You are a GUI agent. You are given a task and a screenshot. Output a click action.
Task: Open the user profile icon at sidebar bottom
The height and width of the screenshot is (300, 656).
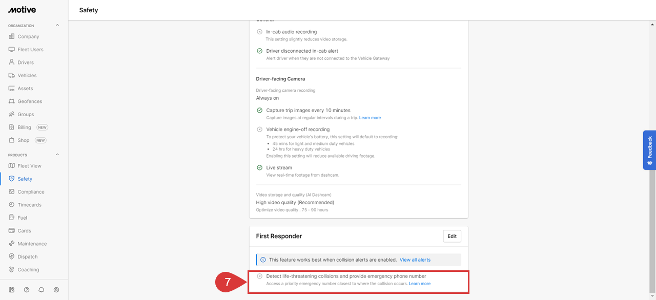coord(56,290)
